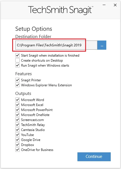Uncheck Microsoft Word output
The height and width of the screenshot is (169, 121).
(17, 100)
